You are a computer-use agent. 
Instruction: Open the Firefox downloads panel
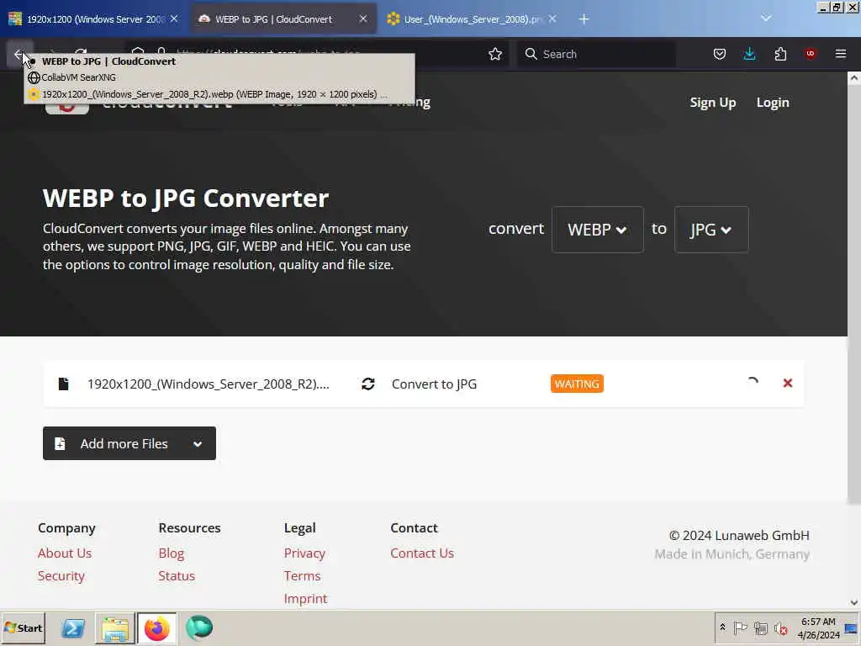pos(749,54)
